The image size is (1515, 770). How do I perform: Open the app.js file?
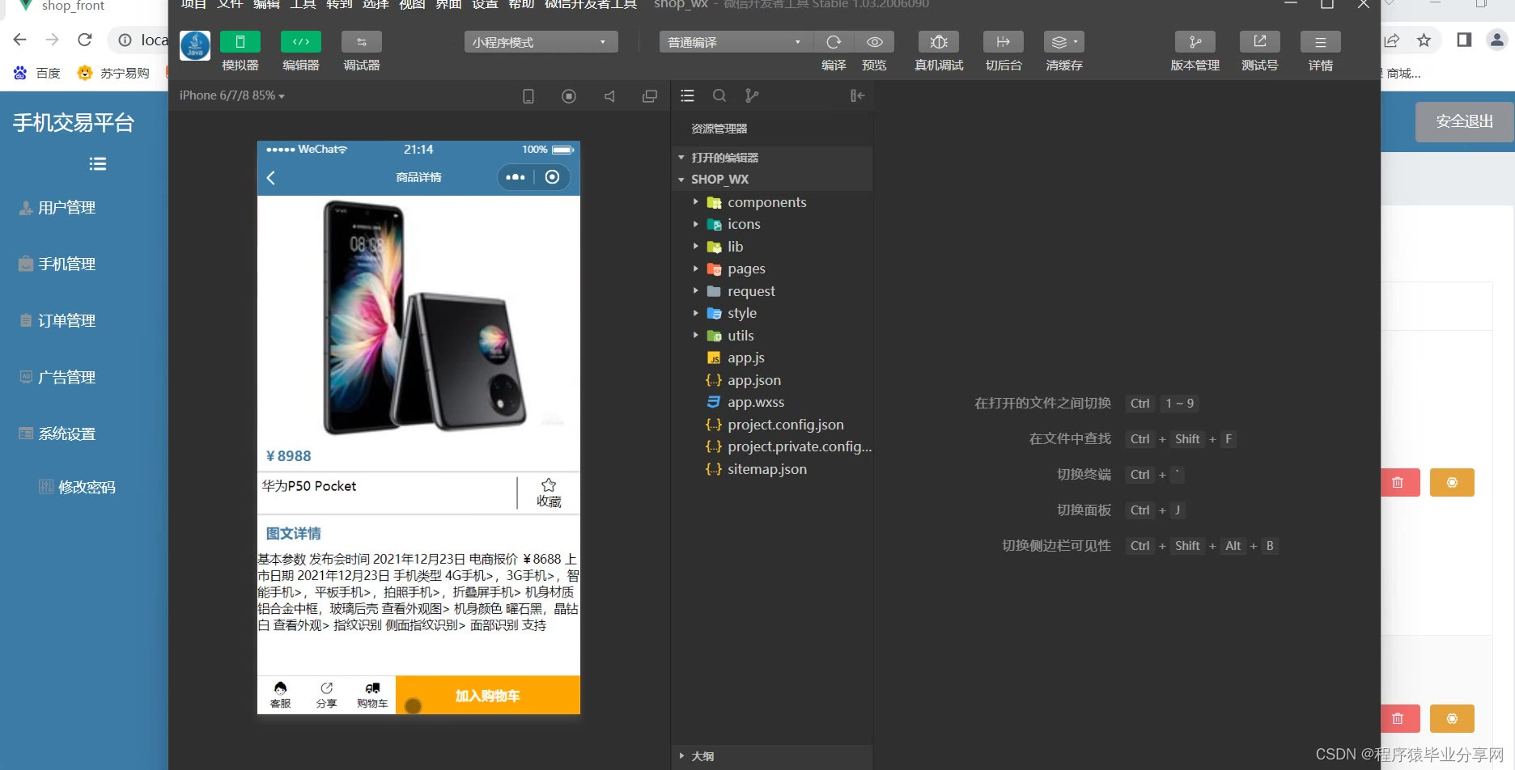point(772,357)
